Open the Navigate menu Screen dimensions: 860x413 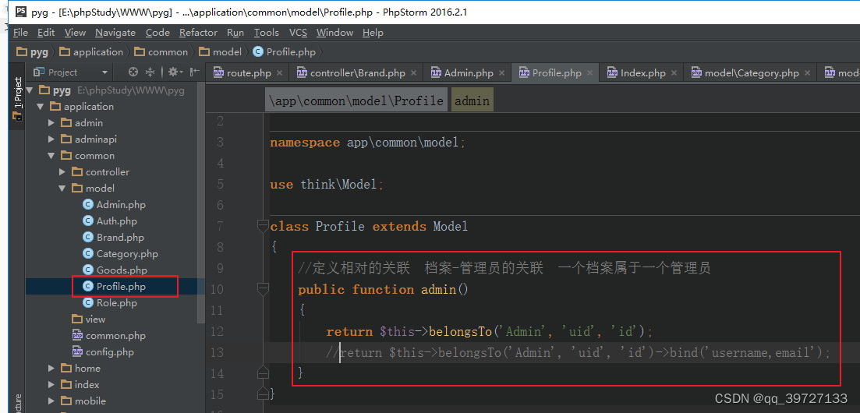pyautogui.click(x=115, y=33)
